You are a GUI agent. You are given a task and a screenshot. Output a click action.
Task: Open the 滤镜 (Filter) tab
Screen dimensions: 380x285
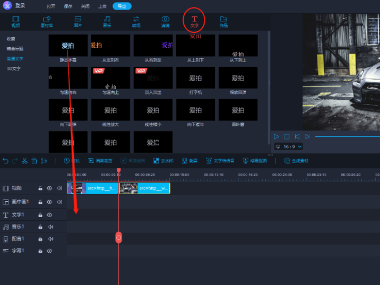pos(165,22)
